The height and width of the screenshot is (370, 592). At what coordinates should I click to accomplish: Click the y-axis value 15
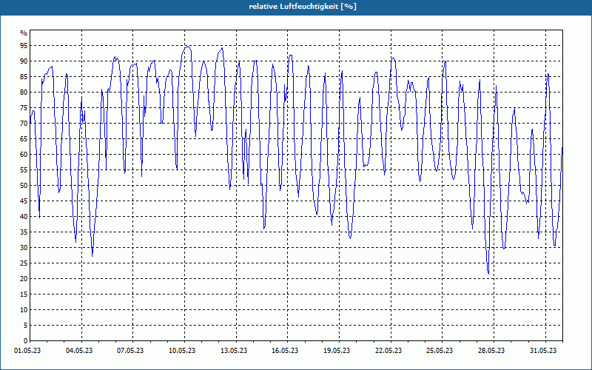coord(24,294)
